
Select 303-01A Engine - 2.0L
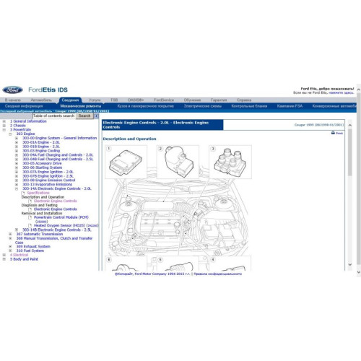click(x=41, y=142)
